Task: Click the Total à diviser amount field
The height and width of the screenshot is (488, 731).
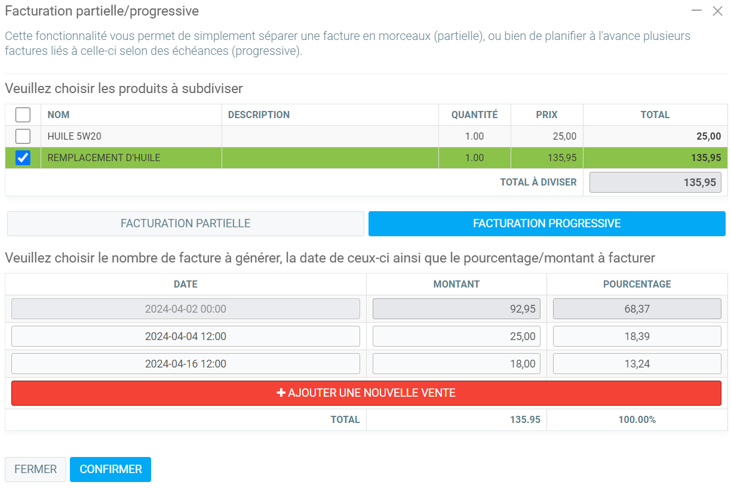Action: tap(655, 183)
